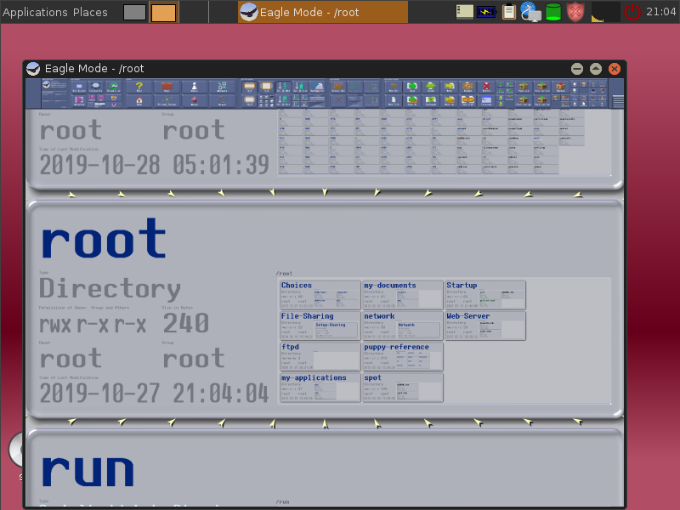Open the Netwalk network bookmark
680x510 pixels.
[222, 87]
